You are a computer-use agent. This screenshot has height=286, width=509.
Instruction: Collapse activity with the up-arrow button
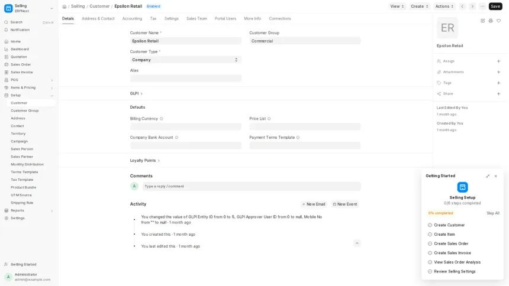click(x=357, y=243)
